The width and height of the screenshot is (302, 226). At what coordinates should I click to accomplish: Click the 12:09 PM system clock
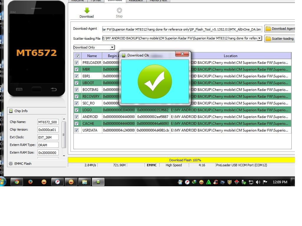(280, 182)
